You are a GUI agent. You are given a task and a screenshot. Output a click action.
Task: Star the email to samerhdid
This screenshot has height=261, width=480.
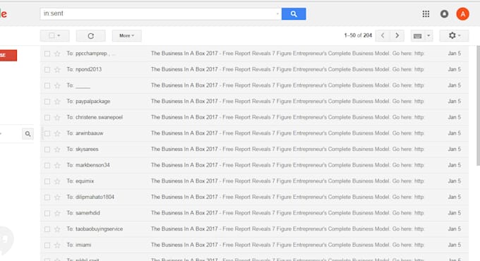click(x=57, y=213)
